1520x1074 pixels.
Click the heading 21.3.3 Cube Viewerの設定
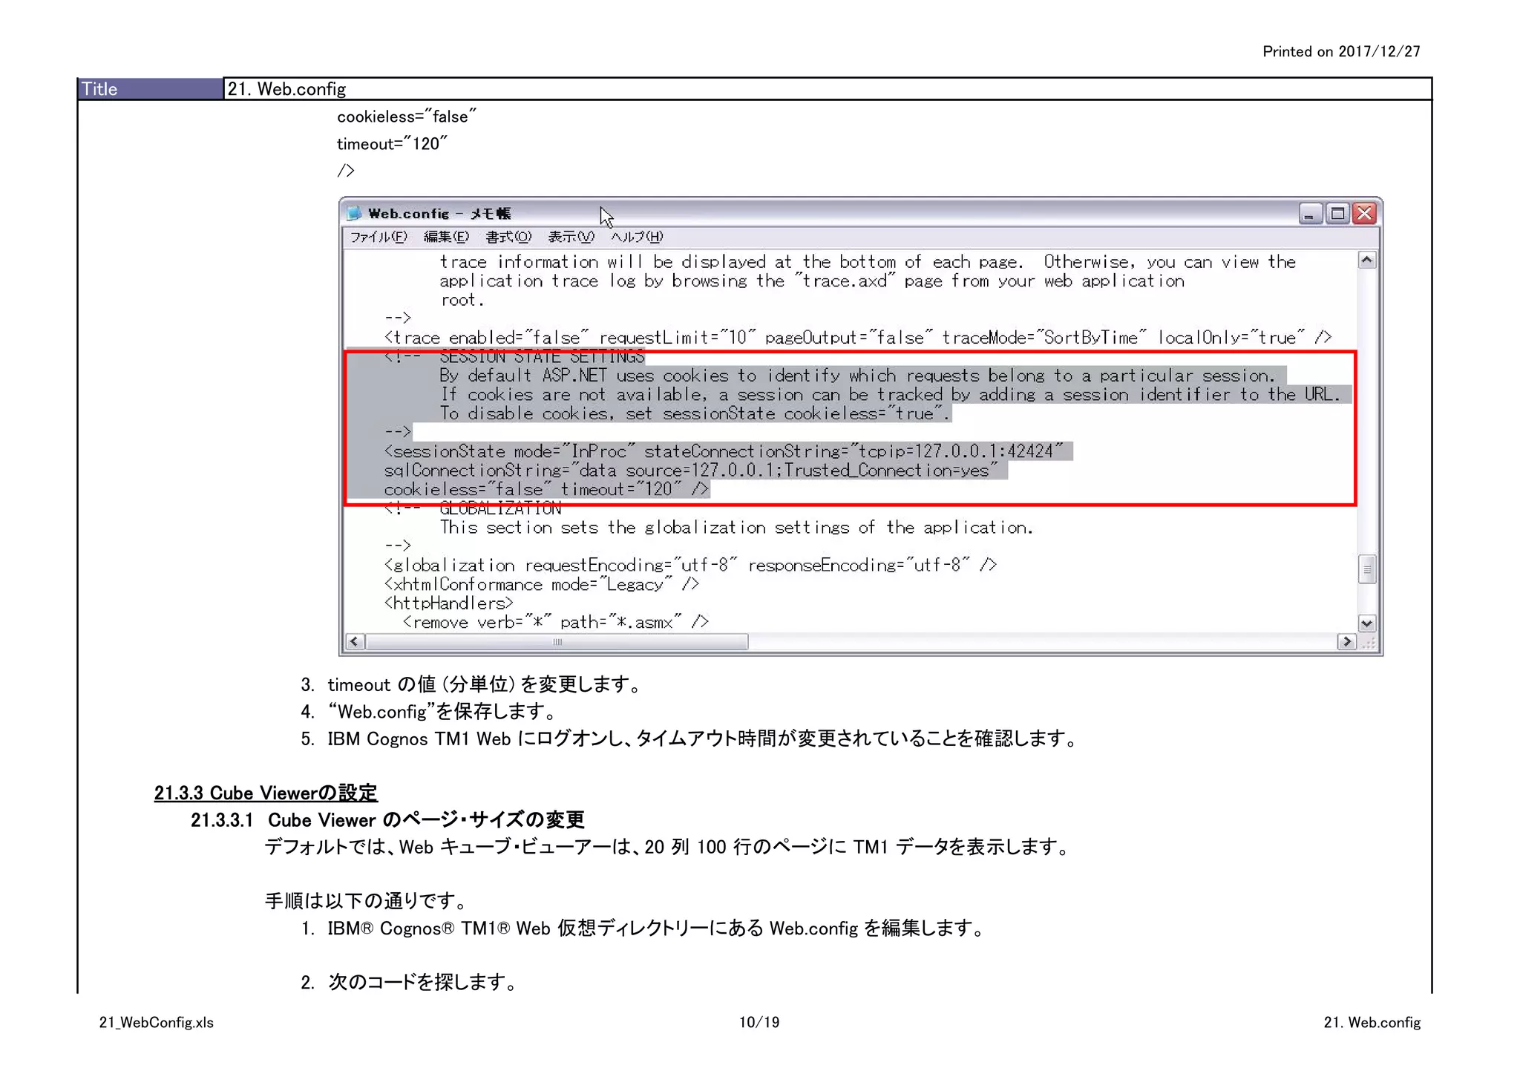[x=266, y=793]
